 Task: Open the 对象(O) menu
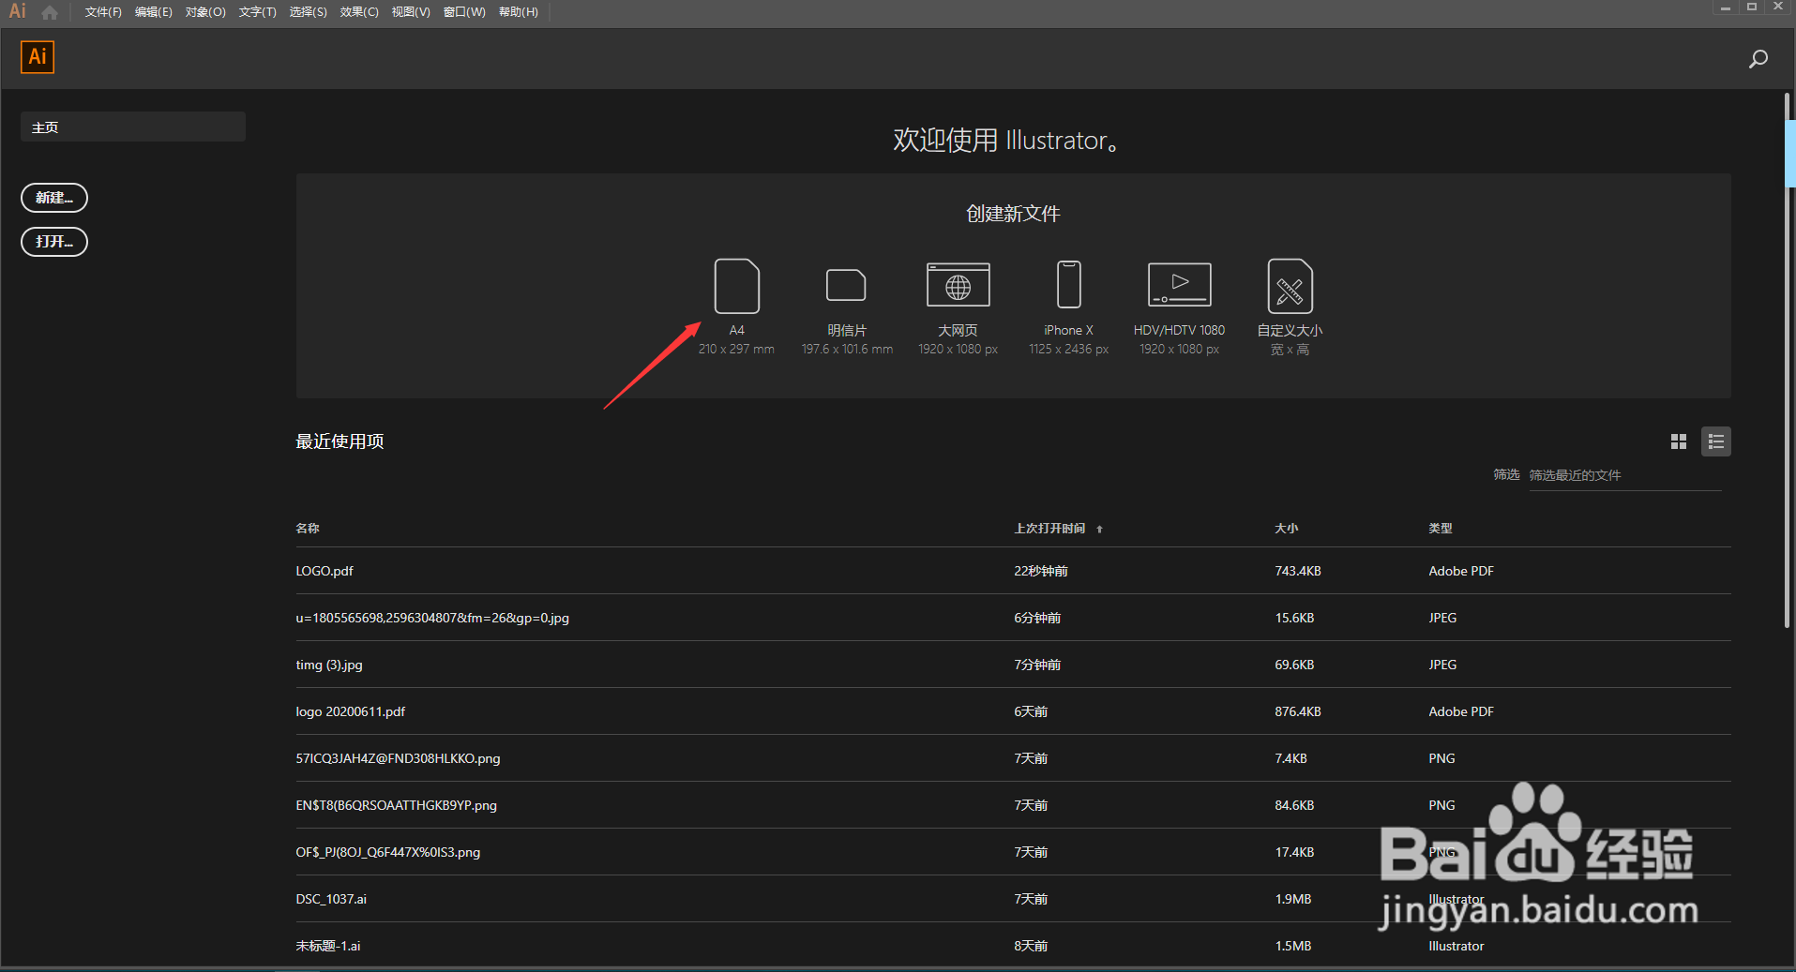point(205,12)
